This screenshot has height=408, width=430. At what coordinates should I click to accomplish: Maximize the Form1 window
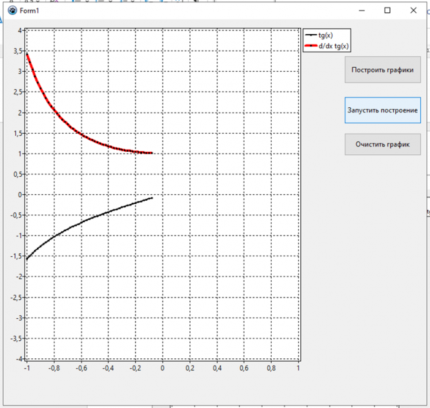(387, 10)
